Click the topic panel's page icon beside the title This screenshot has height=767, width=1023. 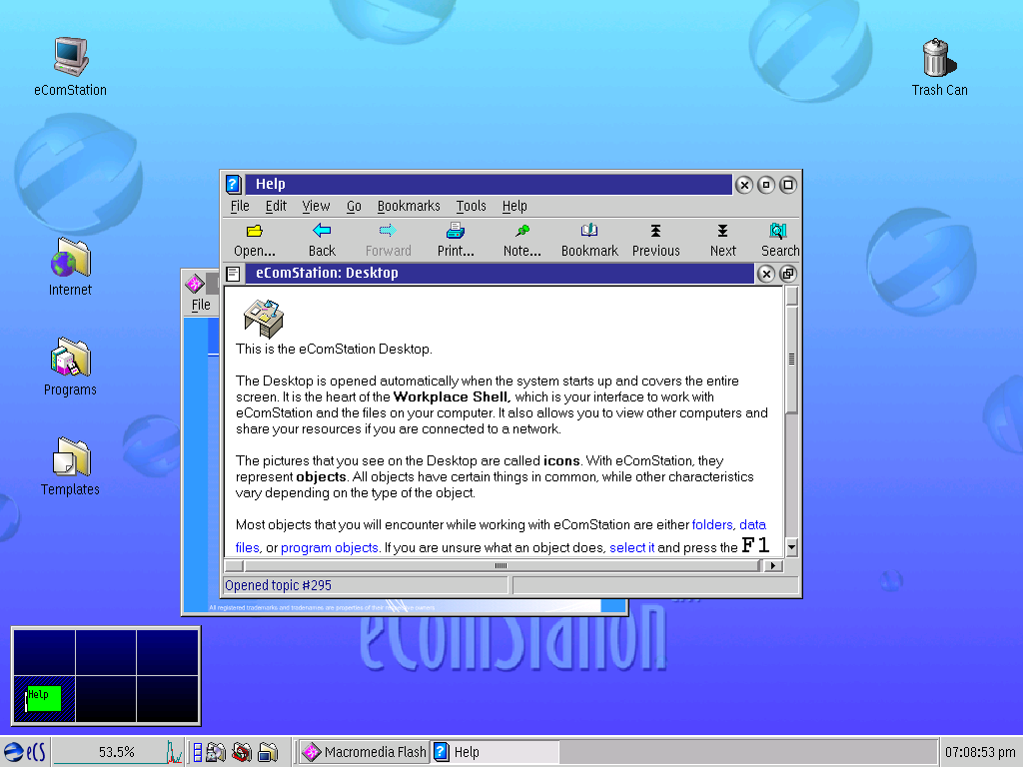234,274
